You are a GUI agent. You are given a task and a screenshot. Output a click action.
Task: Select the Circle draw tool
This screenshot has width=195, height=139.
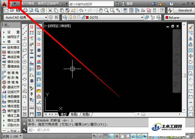(x=25, y=62)
